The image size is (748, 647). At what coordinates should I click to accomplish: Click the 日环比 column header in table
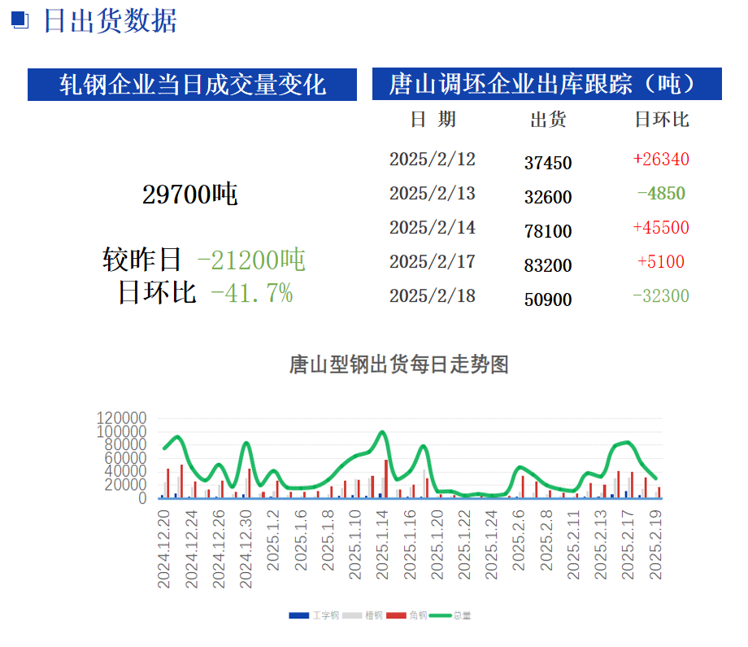tap(661, 120)
